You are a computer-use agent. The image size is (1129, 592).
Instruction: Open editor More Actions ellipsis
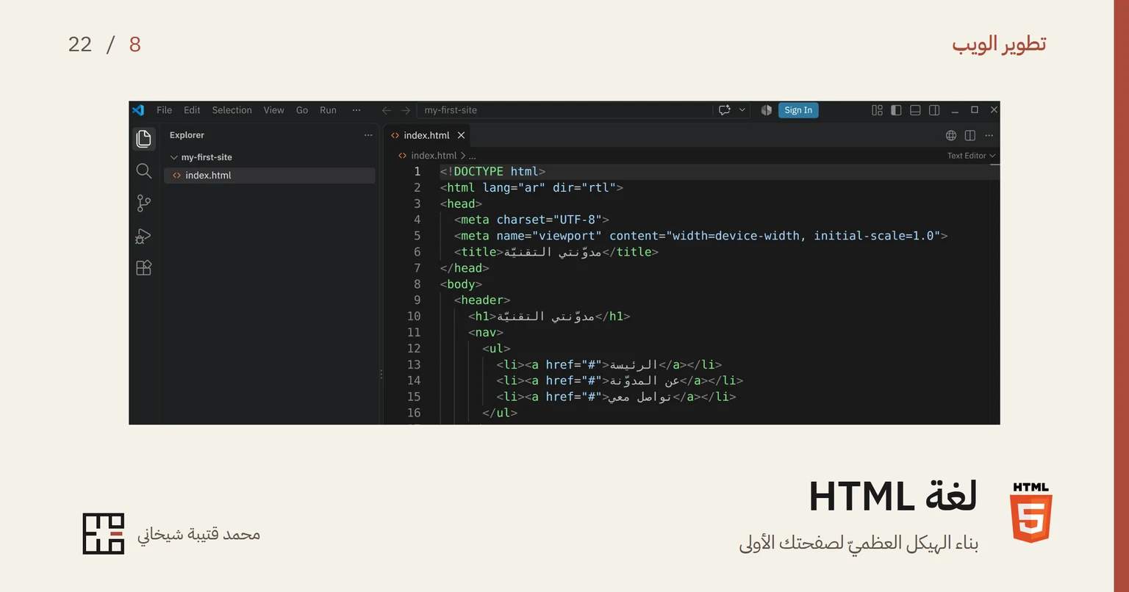coord(989,135)
